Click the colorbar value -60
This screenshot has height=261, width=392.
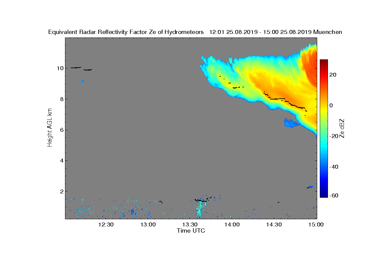click(334, 195)
